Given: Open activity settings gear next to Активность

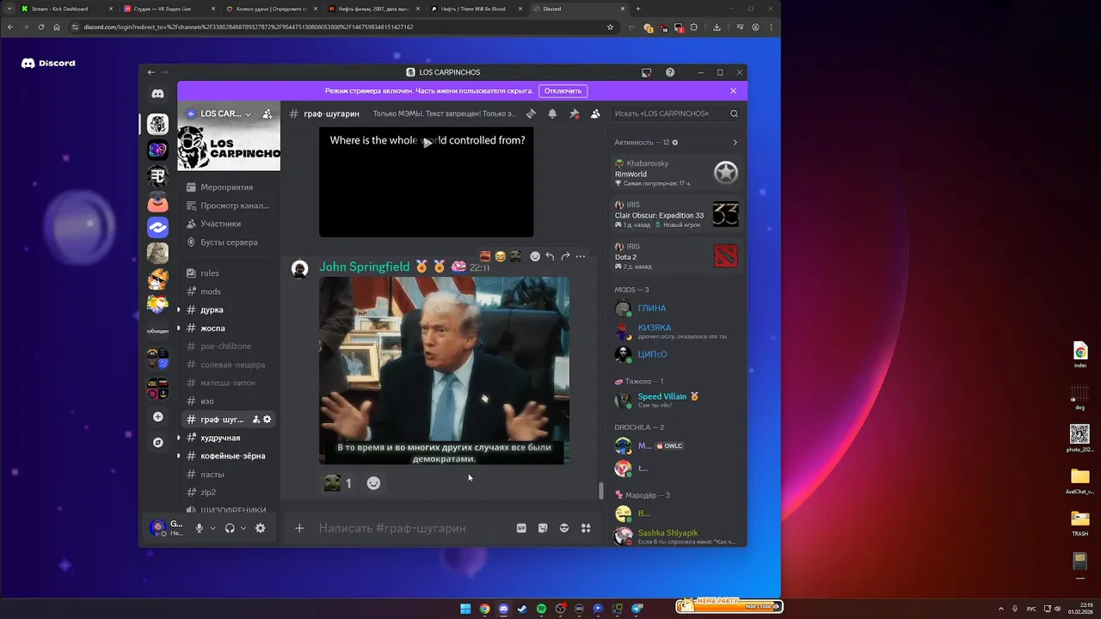Looking at the screenshot, I should (x=675, y=142).
